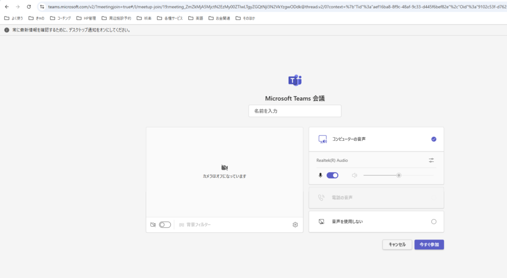This screenshot has width=507, height=278.
Task: Adjust the speaker volume slider
Action: 399,175
